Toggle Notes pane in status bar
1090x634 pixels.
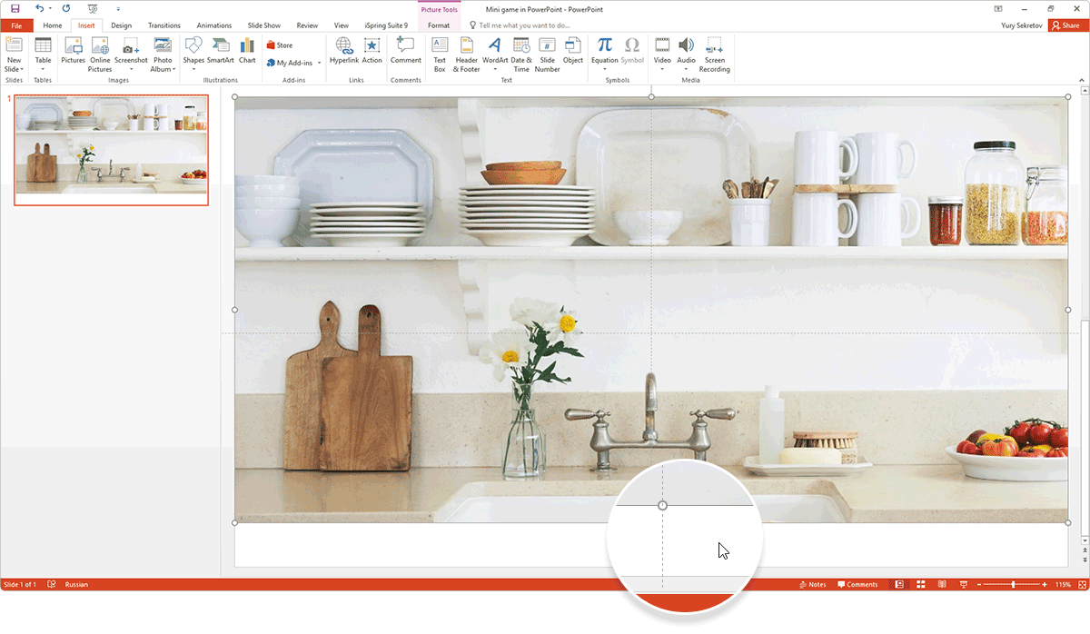pyautogui.click(x=812, y=585)
